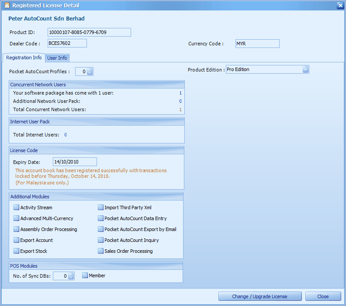Image resolution: width=346 pixels, height=306 pixels.
Task: Click 'Total Internet Users:' label
Action: tap(36, 135)
